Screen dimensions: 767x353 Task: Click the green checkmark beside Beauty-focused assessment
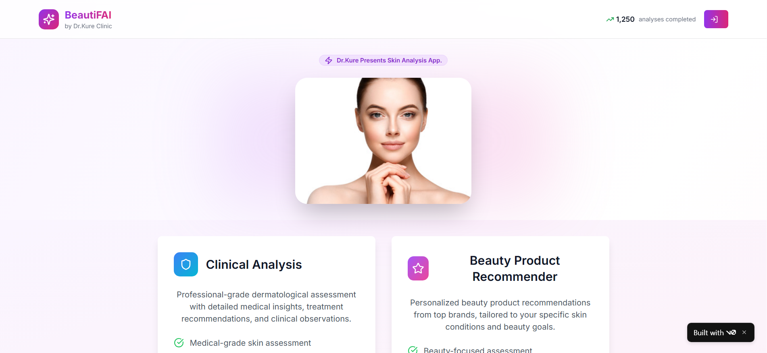[x=413, y=350]
